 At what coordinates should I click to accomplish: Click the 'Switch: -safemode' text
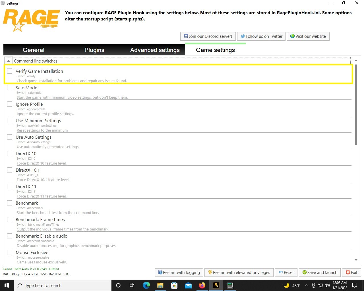click(x=29, y=93)
